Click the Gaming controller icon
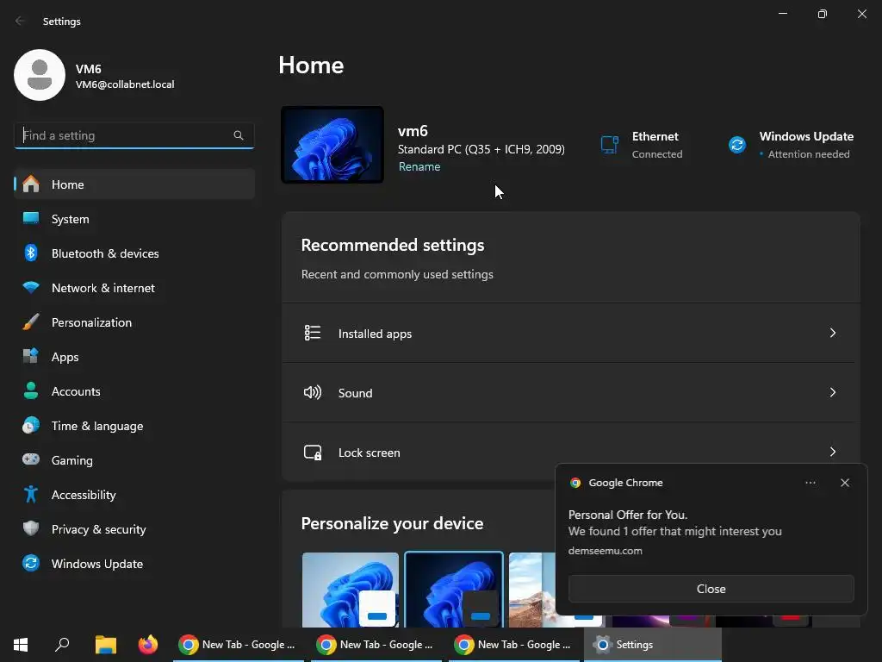This screenshot has width=882, height=662. pyautogui.click(x=31, y=459)
